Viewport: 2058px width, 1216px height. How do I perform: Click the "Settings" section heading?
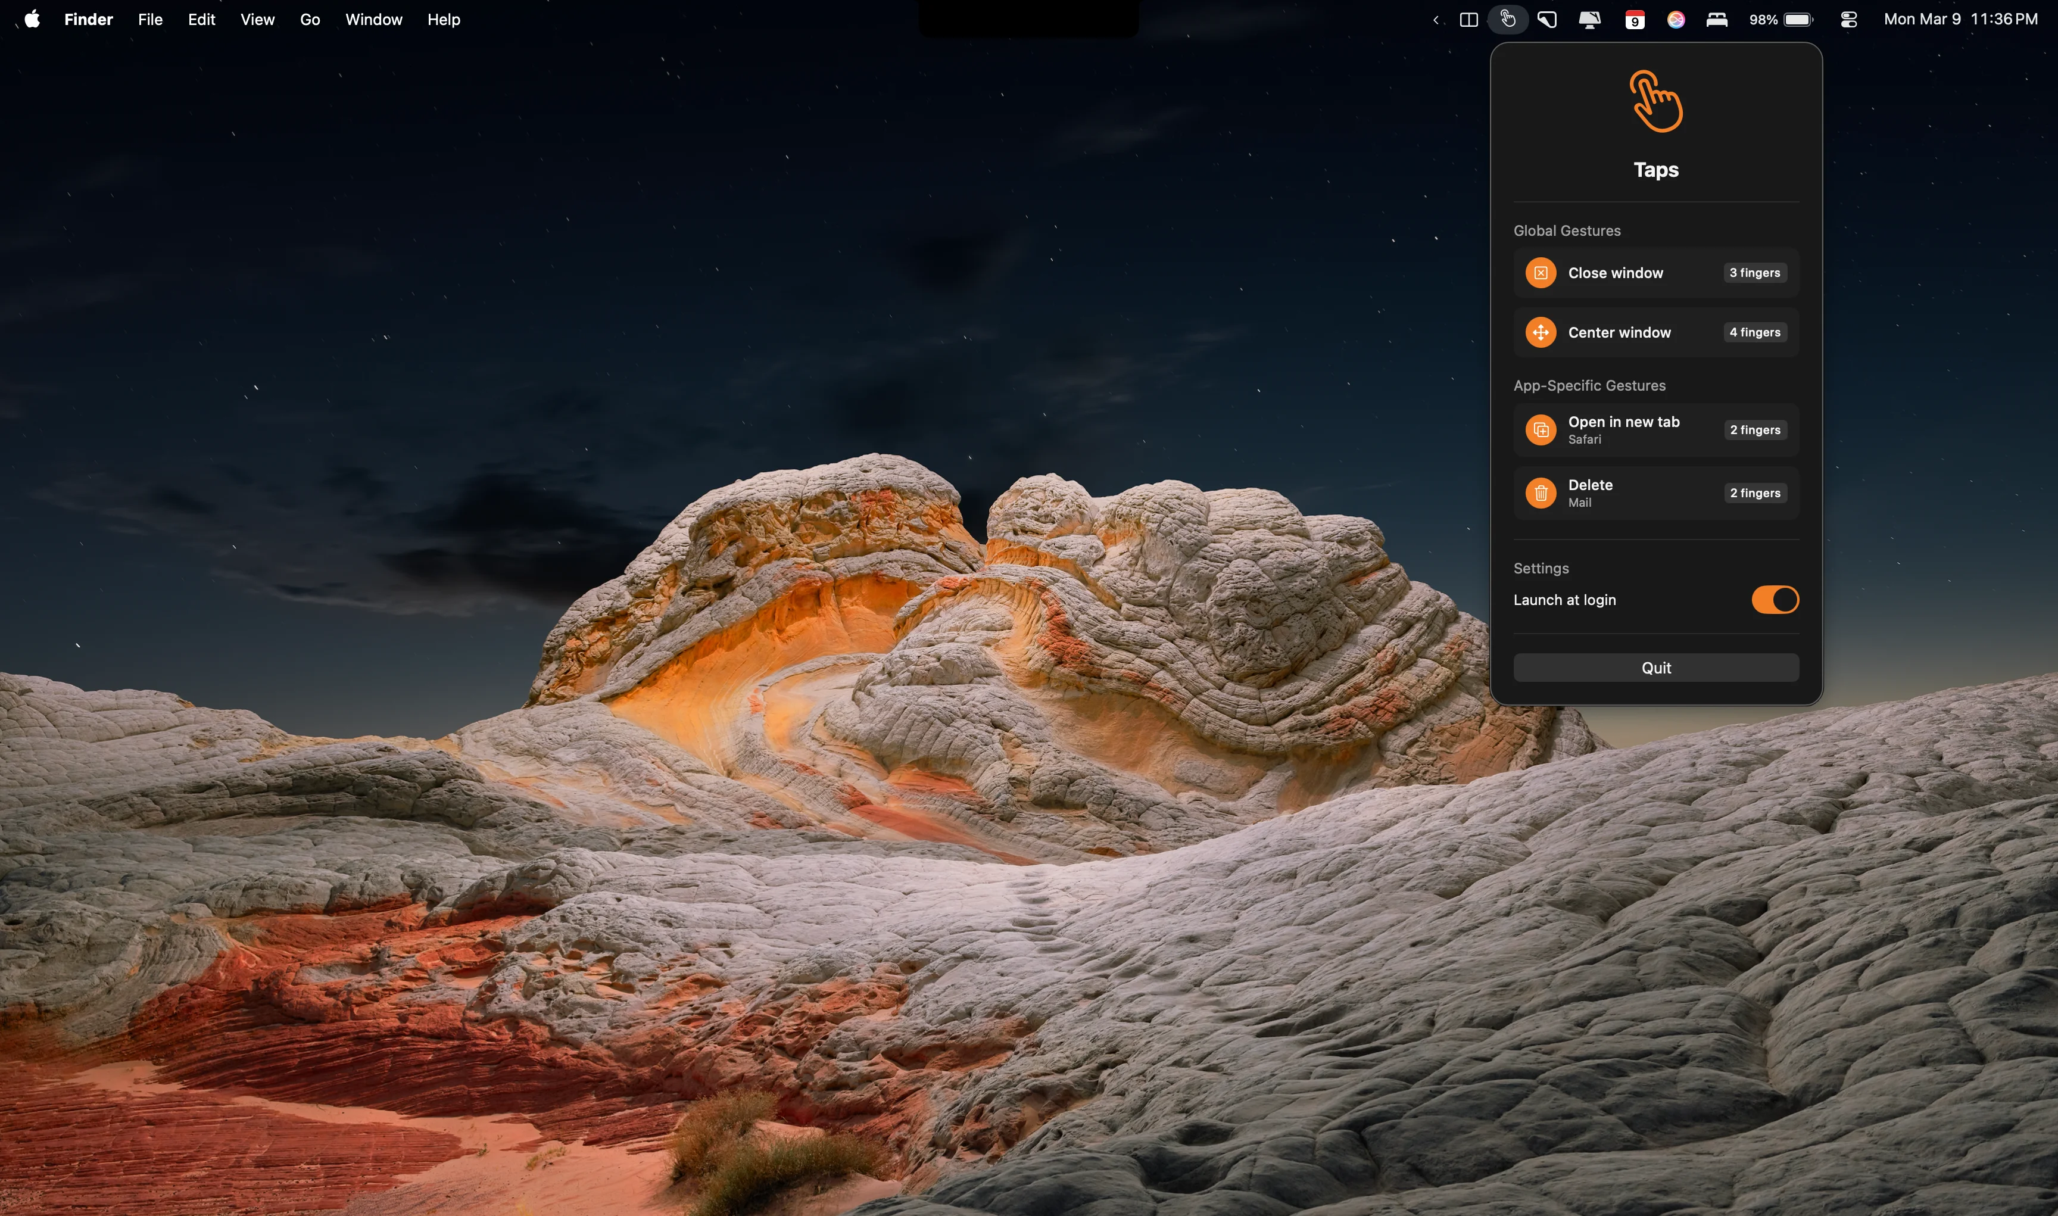pyautogui.click(x=1541, y=569)
